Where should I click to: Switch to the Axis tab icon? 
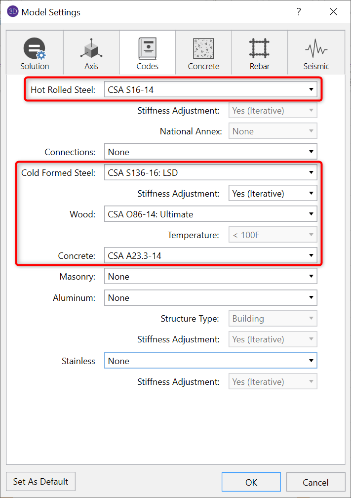click(x=91, y=49)
